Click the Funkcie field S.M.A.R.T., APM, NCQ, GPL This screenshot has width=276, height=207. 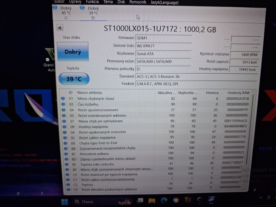click(x=196, y=84)
